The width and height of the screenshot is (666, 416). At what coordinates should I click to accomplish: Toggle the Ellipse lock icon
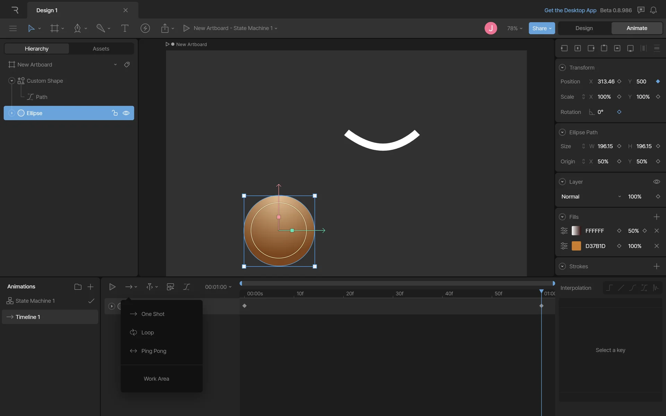tap(115, 113)
